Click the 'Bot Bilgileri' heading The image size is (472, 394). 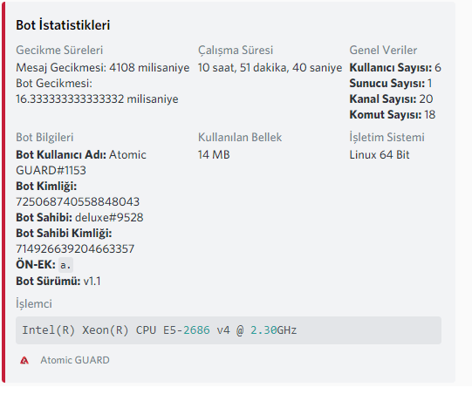click(x=44, y=137)
